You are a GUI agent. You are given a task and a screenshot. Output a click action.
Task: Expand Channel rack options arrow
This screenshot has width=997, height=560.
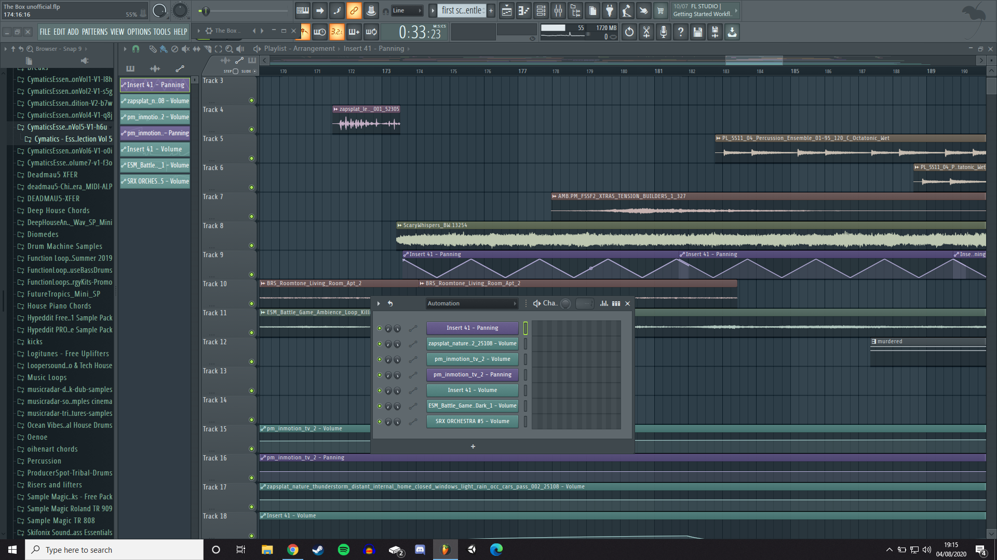pos(379,303)
